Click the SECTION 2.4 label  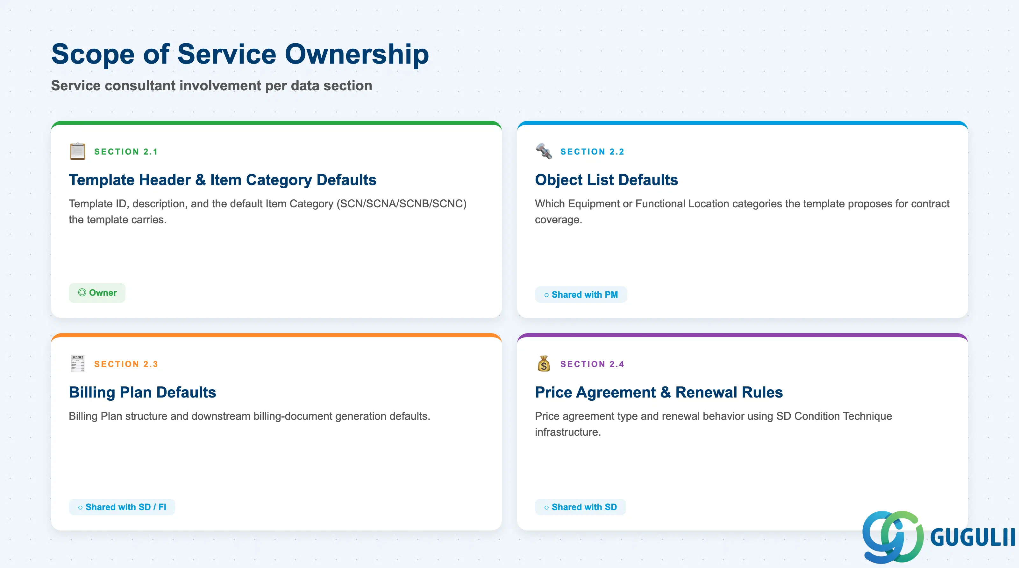(592, 364)
